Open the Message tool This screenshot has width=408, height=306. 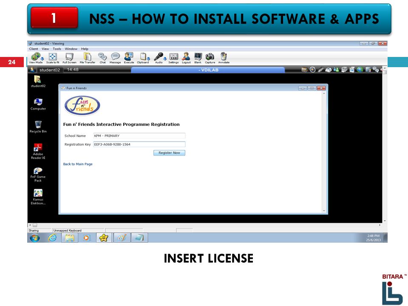tap(115, 58)
